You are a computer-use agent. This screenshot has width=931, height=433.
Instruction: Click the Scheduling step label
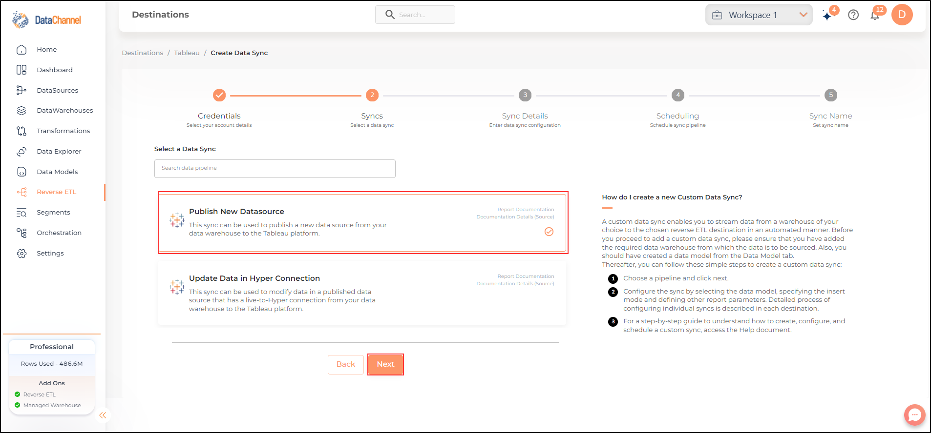[x=677, y=116]
